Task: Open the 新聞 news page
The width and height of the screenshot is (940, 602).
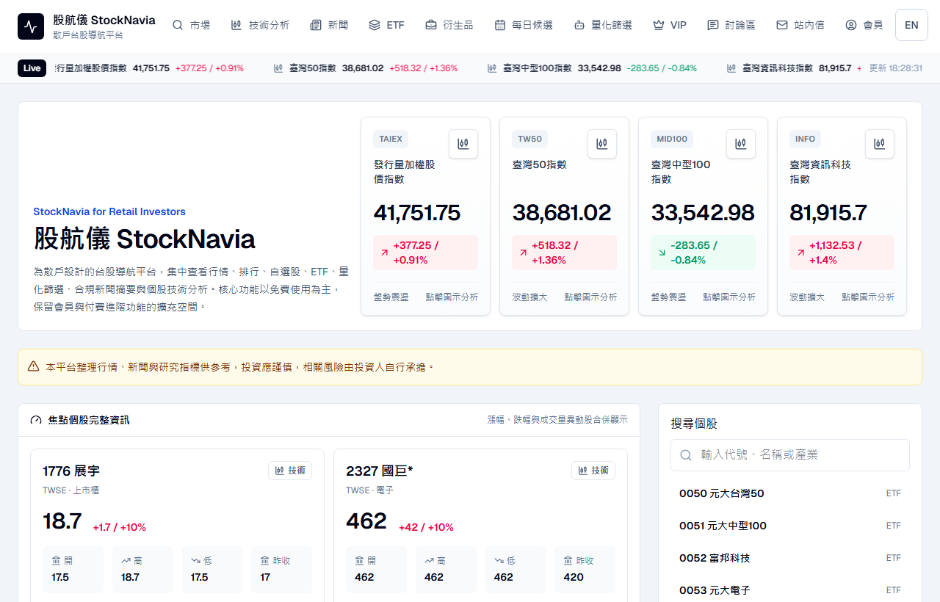Action: pos(329,25)
